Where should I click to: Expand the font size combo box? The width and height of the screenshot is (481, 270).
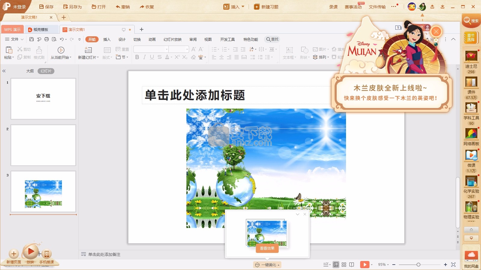pos(187,49)
